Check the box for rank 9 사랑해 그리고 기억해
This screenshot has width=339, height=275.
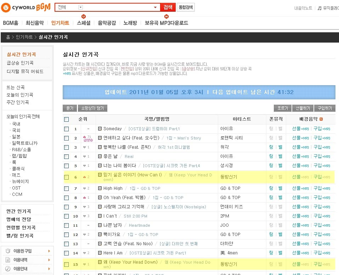click(67, 207)
